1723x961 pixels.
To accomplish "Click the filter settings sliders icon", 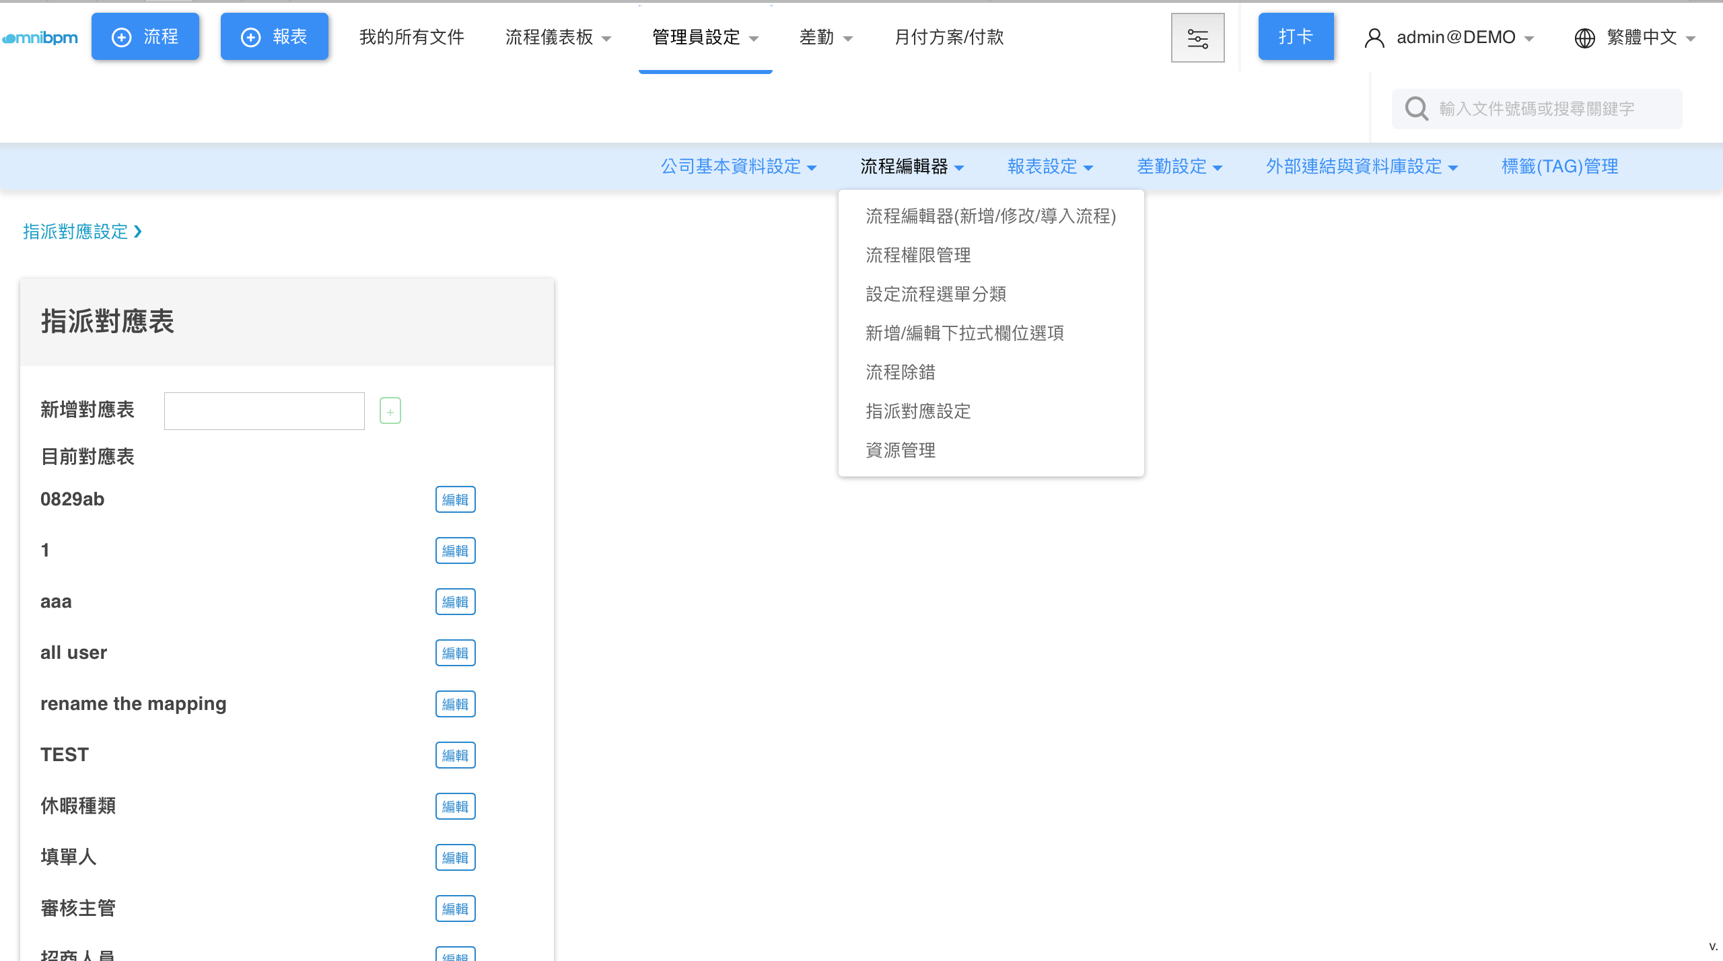I will 1197,38.
